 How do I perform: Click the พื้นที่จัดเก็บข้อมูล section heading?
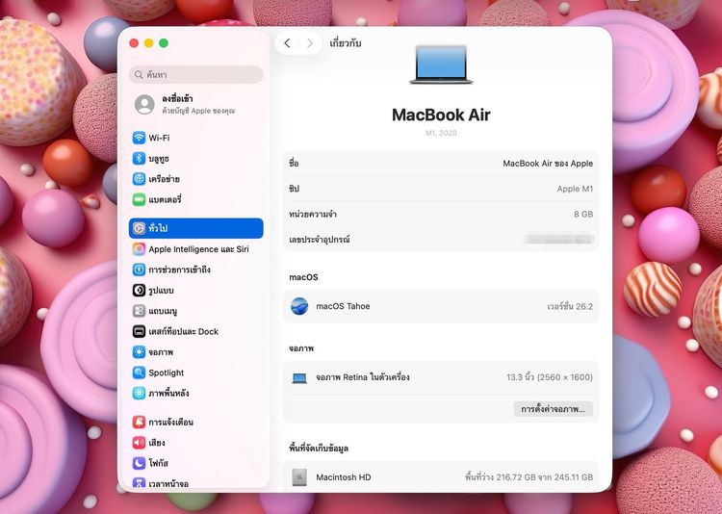(x=319, y=448)
